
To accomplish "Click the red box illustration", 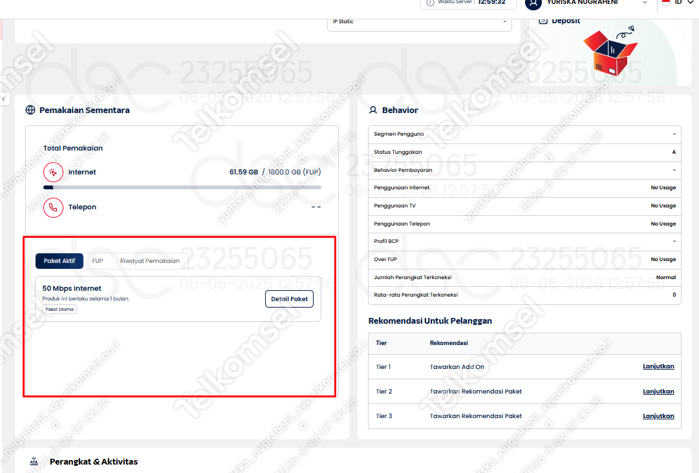I will [610, 51].
